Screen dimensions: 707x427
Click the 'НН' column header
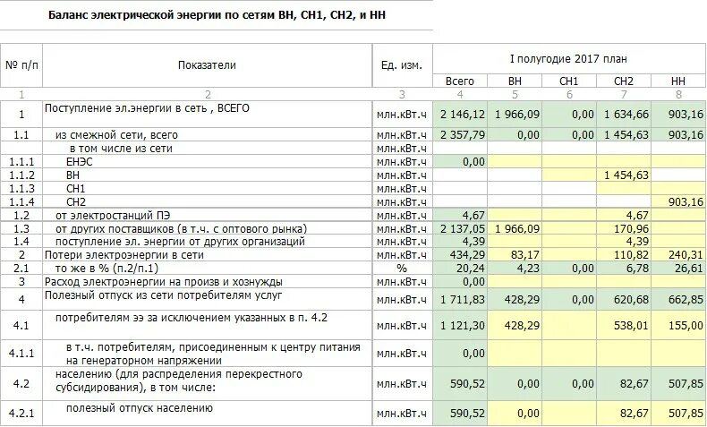pos(678,81)
